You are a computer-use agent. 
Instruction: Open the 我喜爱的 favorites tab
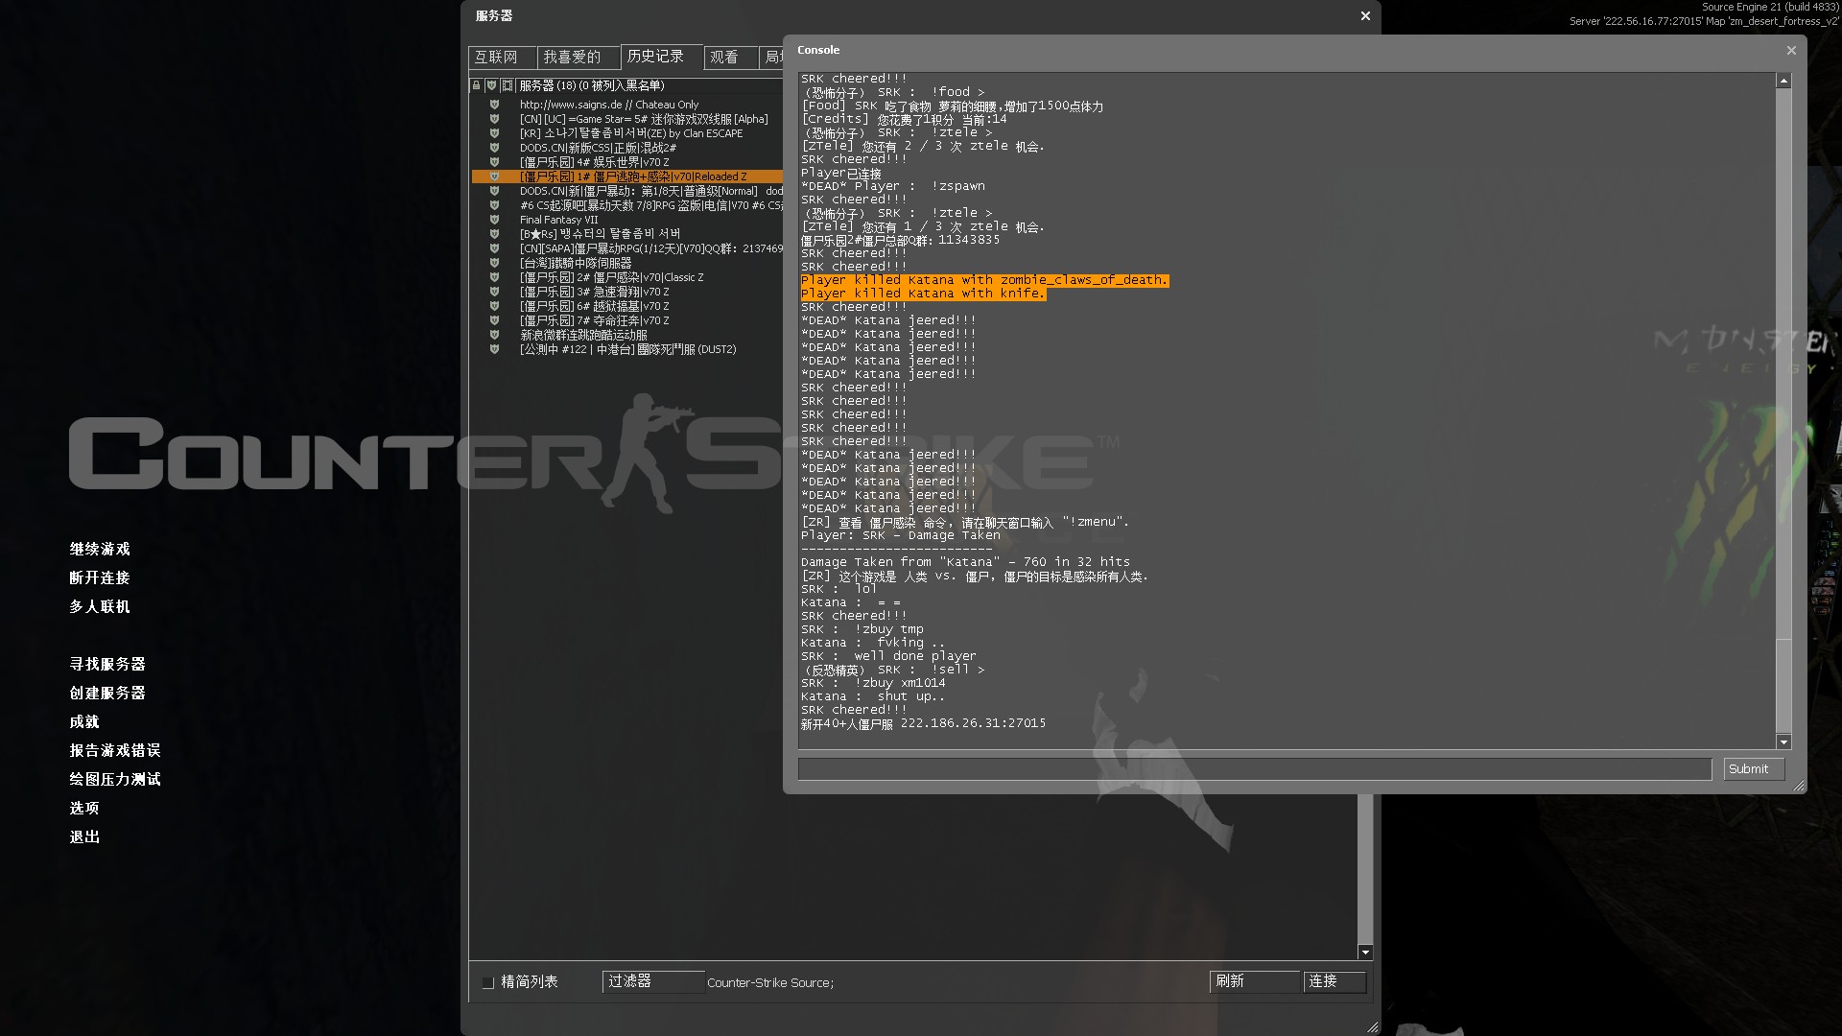tap(578, 58)
